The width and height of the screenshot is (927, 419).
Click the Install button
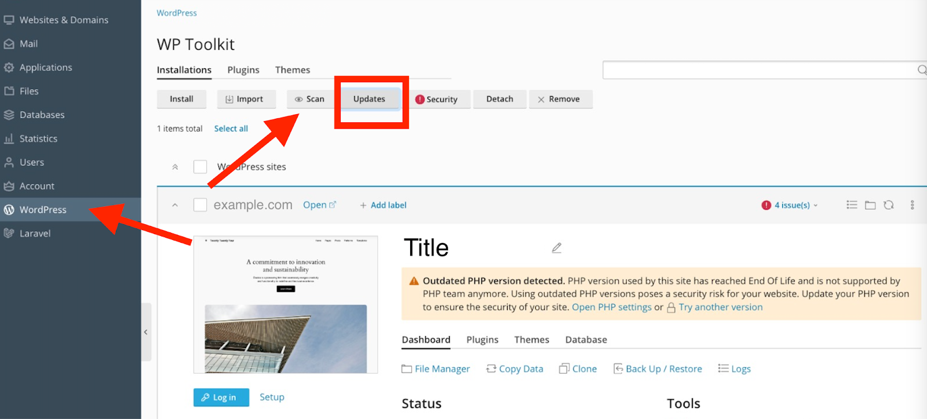(181, 99)
